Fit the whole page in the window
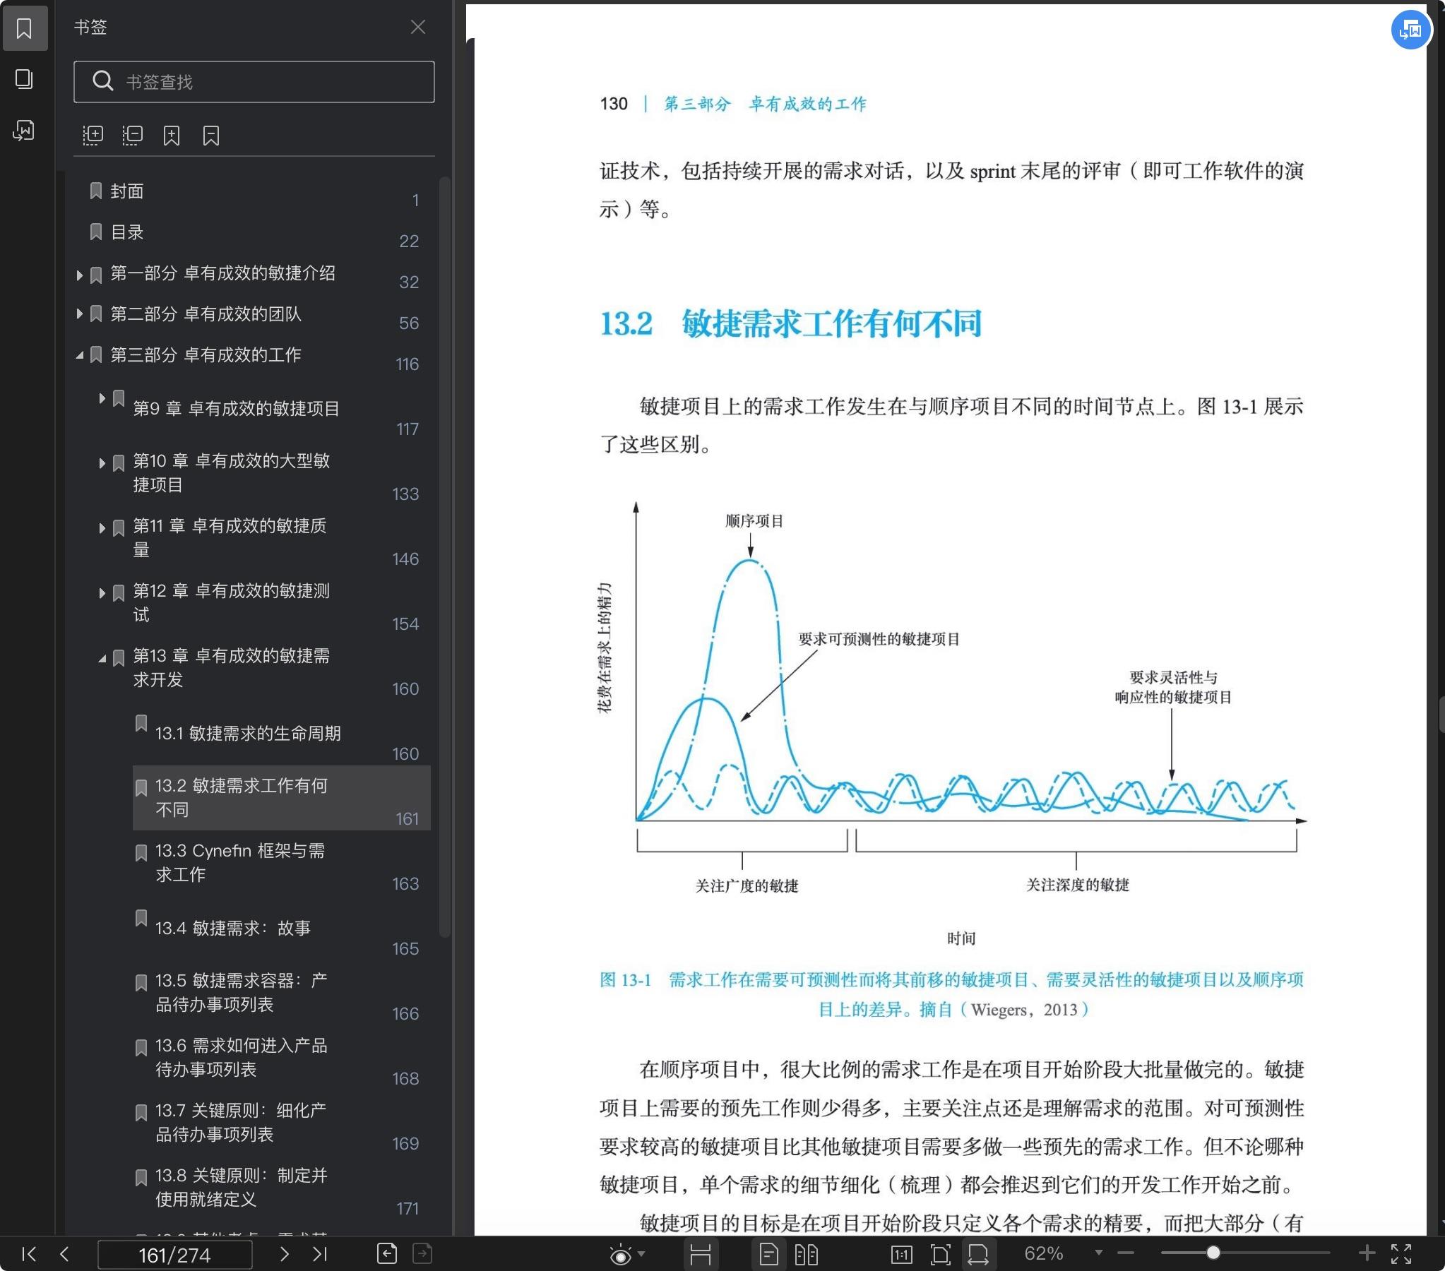The image size is (1445, 1271). coord(940,1255)
